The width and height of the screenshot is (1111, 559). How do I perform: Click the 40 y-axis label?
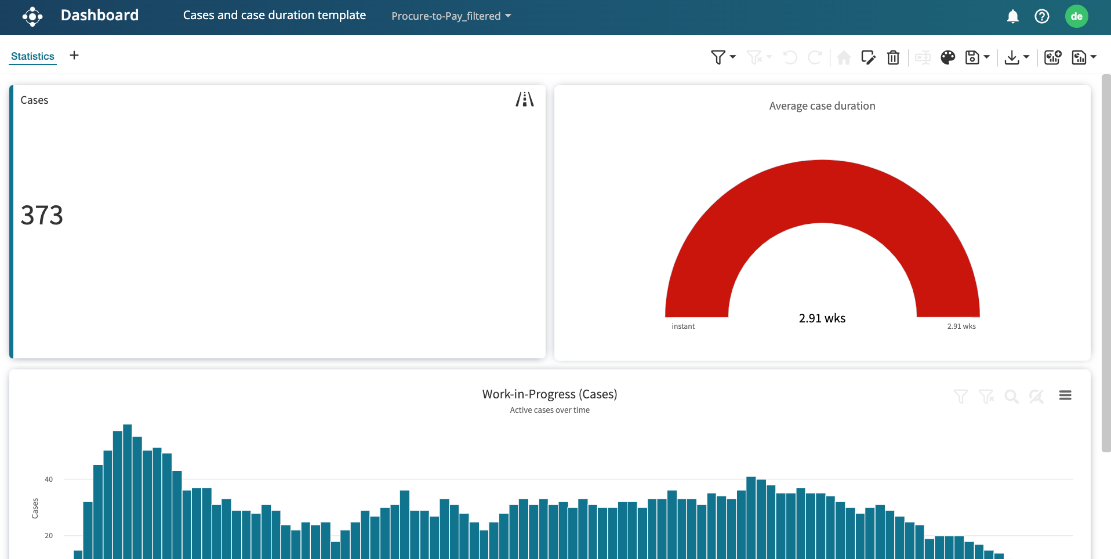(x=49, y=480)
